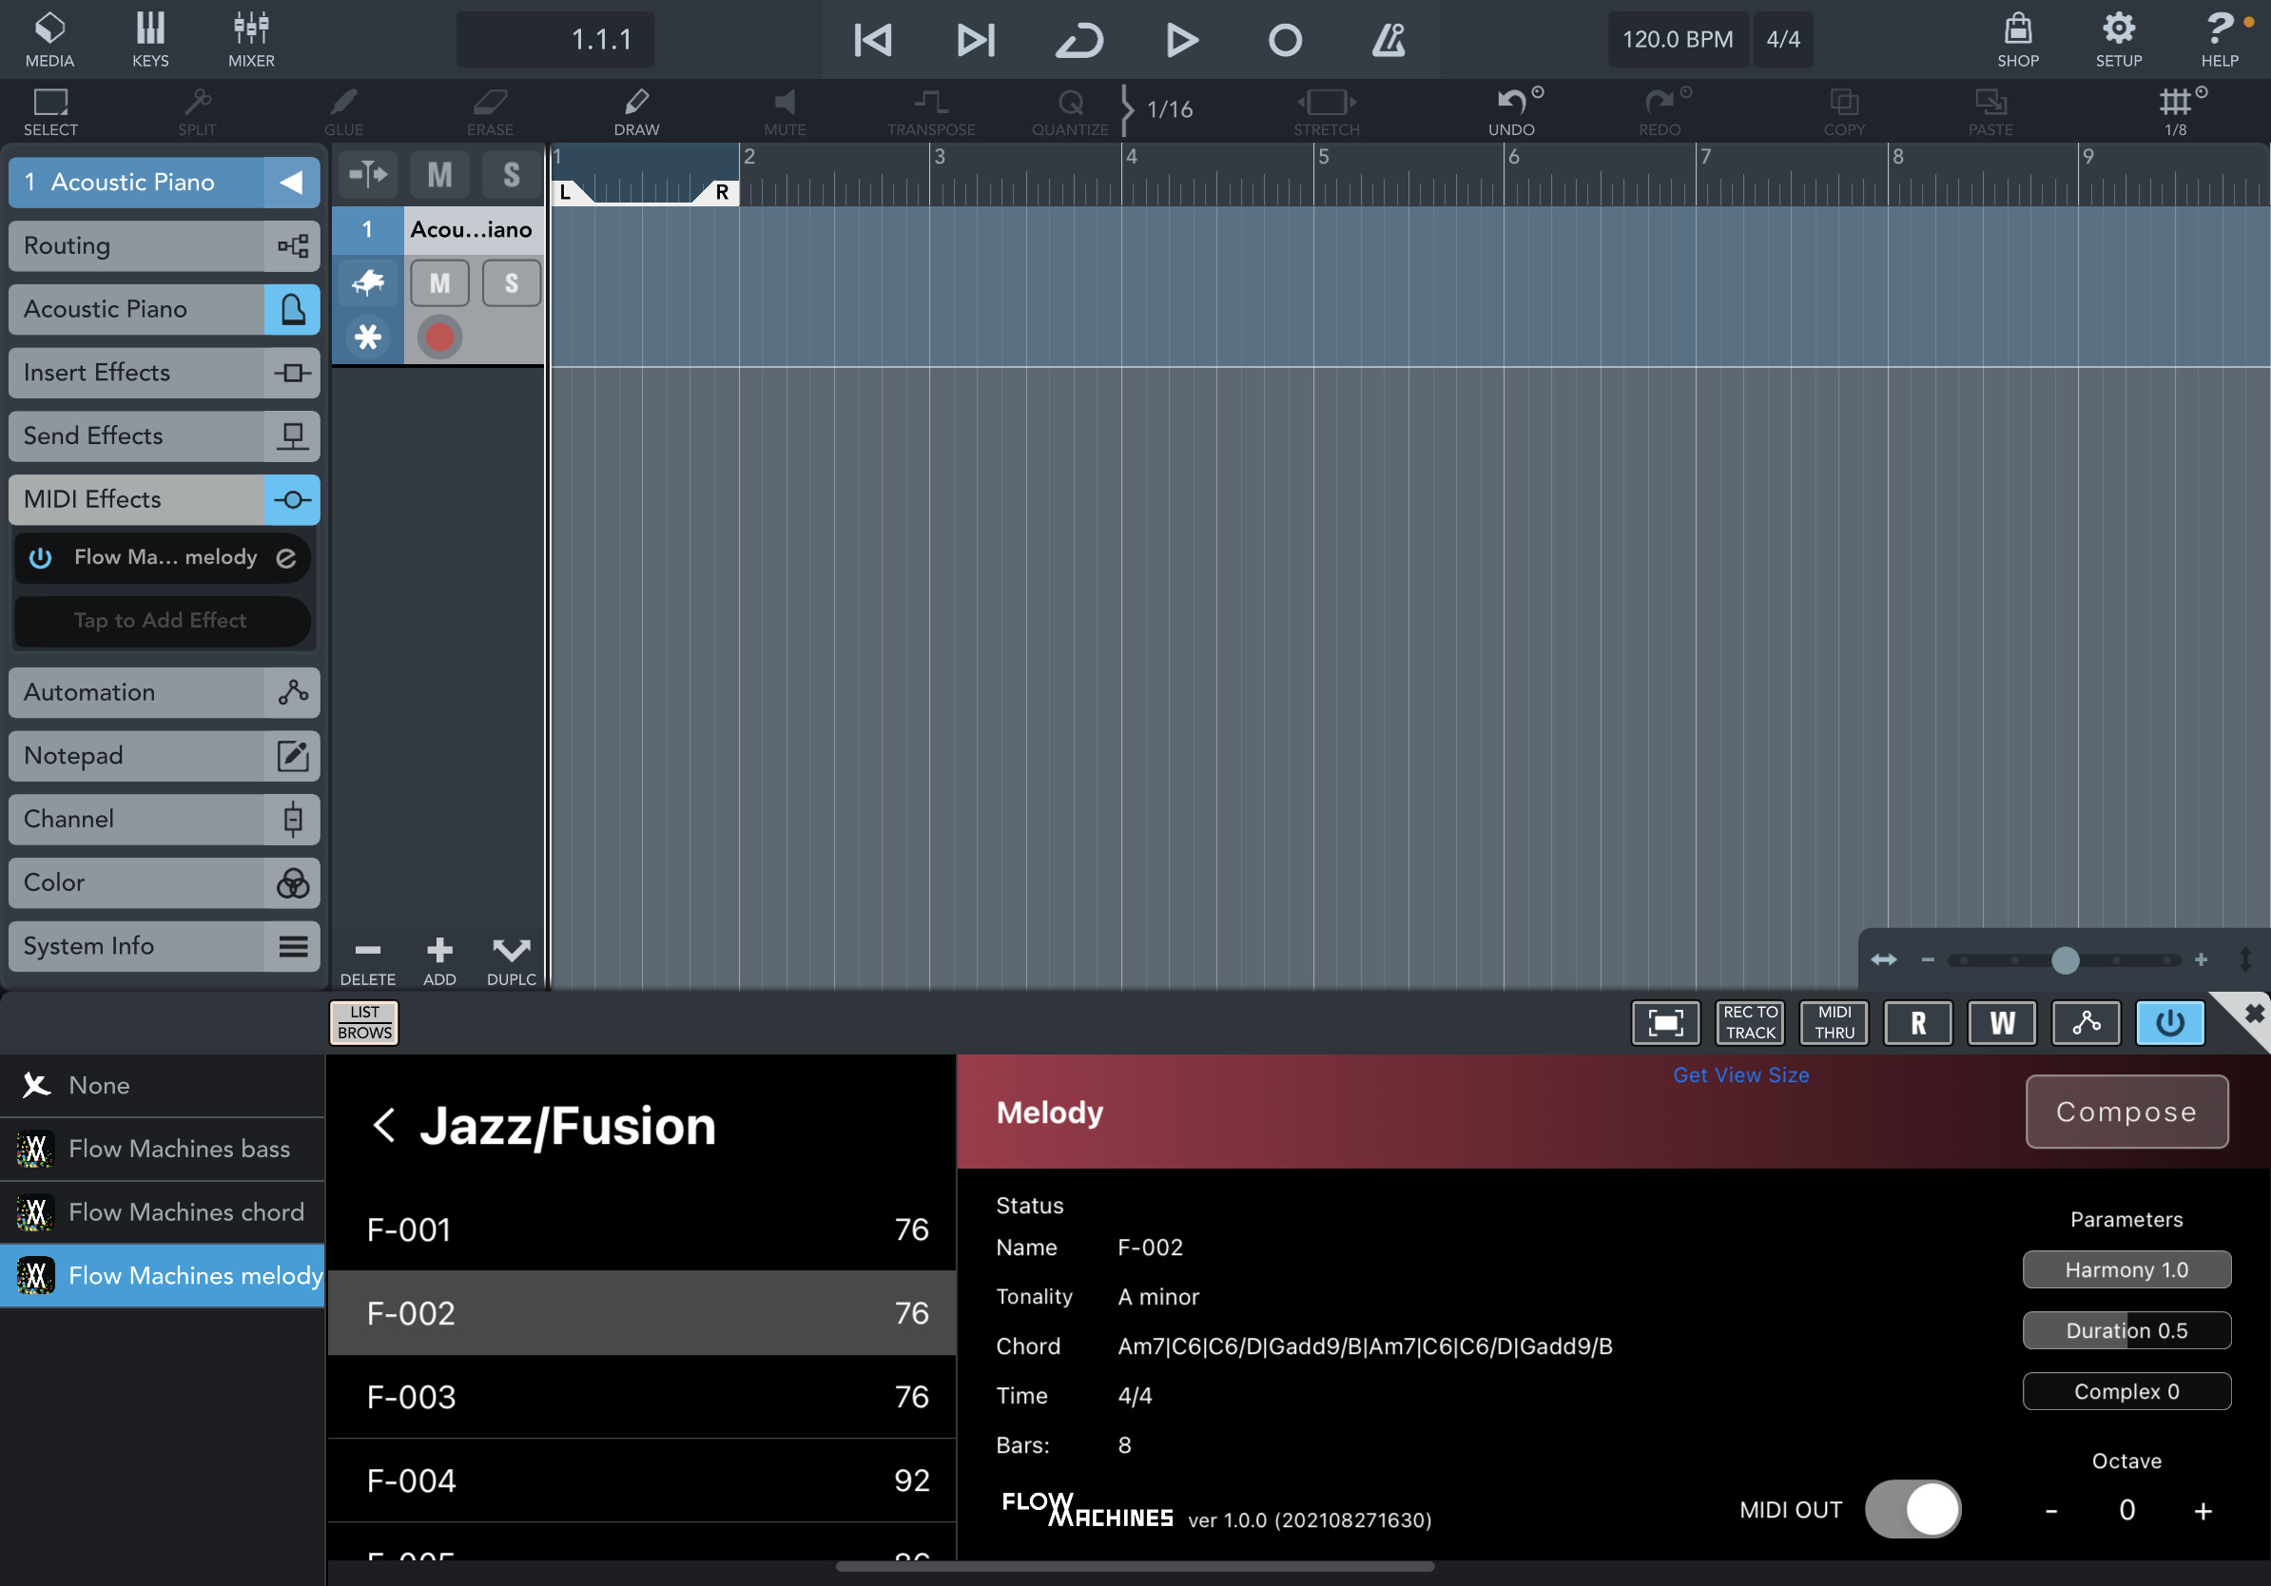Click the piano instrument icon on track

(x=368, y=283)
